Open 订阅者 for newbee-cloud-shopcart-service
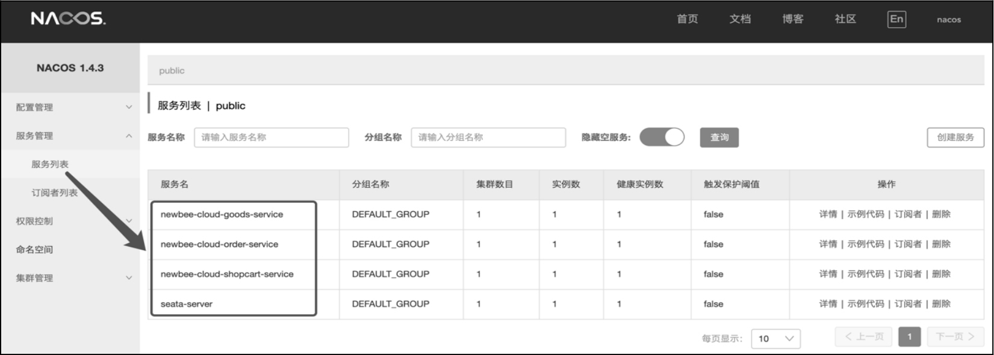The image size is (994, 355). [x=908, y=274]
